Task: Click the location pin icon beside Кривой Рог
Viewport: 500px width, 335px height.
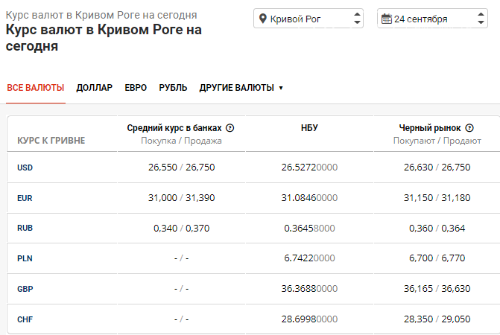Action: (262, 19)
